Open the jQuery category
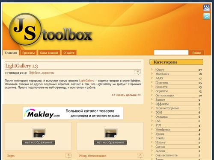 click(160, 70)
